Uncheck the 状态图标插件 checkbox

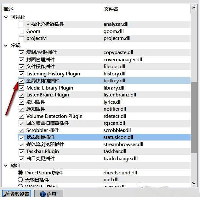click(x=21, y=137)
